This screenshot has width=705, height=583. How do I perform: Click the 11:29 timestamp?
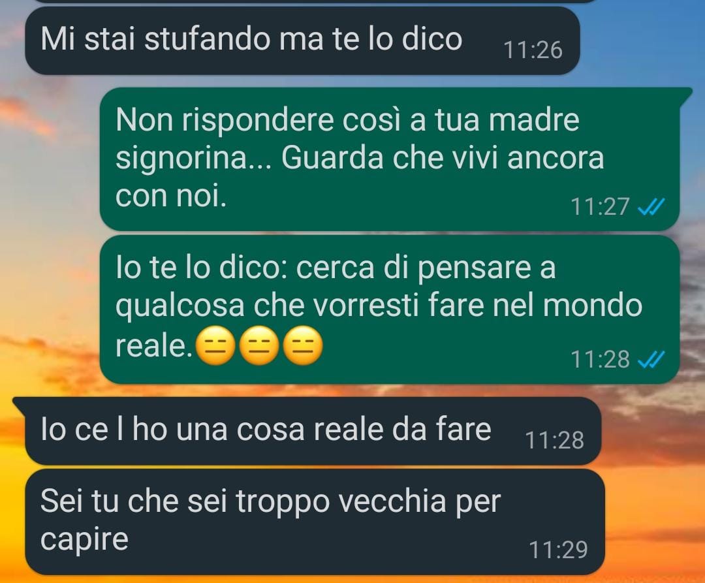[558, 550]
